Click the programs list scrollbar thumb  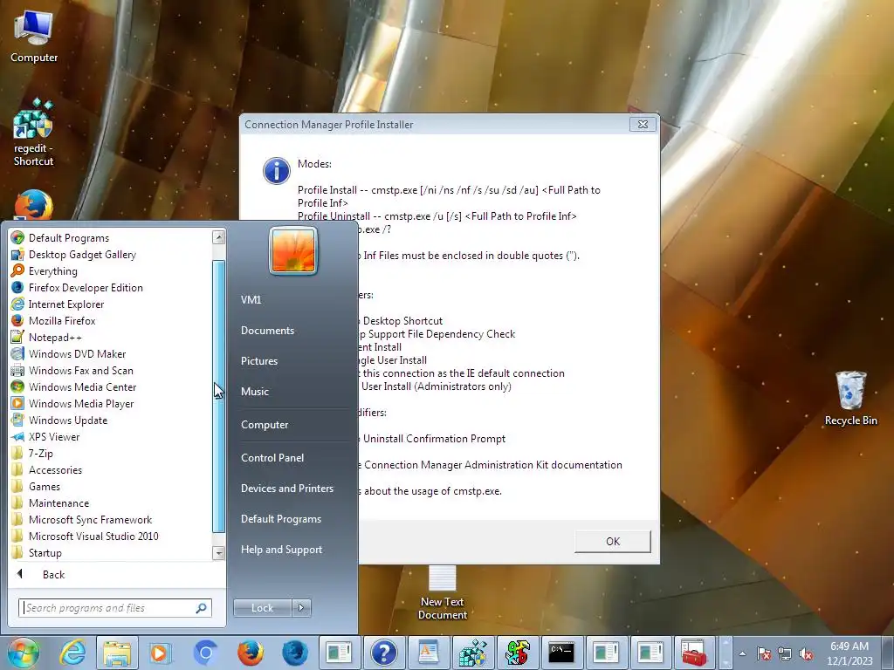[x=219, y=397]
